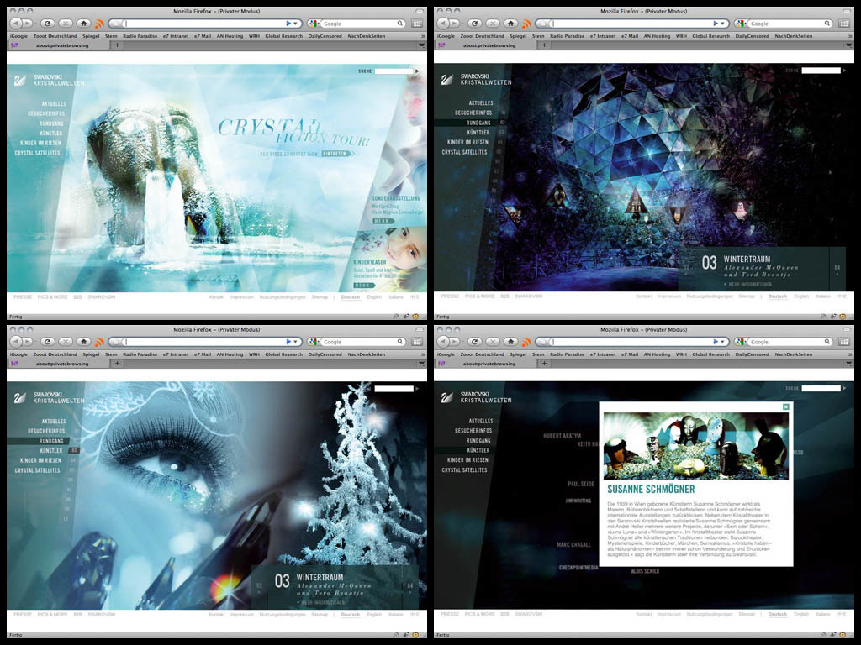861x645 pixels.
Task: Open new tab in the eye close-up window
Action: tap(117, 363)
